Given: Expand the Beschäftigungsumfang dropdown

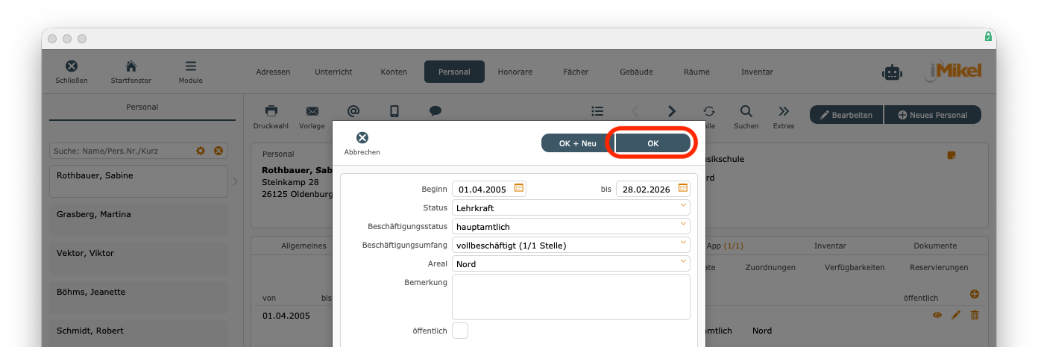Looking at the screenshot, I should pos(683,245).
